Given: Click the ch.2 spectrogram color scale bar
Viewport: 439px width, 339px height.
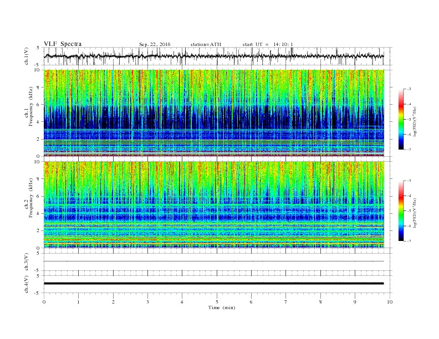Looking at the screenshot, I should tap(401, 210).
